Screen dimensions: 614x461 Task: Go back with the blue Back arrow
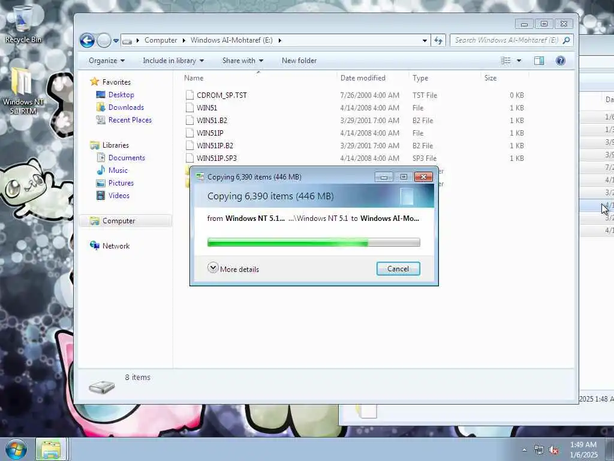pyautogui.click(x=87, y=40)
